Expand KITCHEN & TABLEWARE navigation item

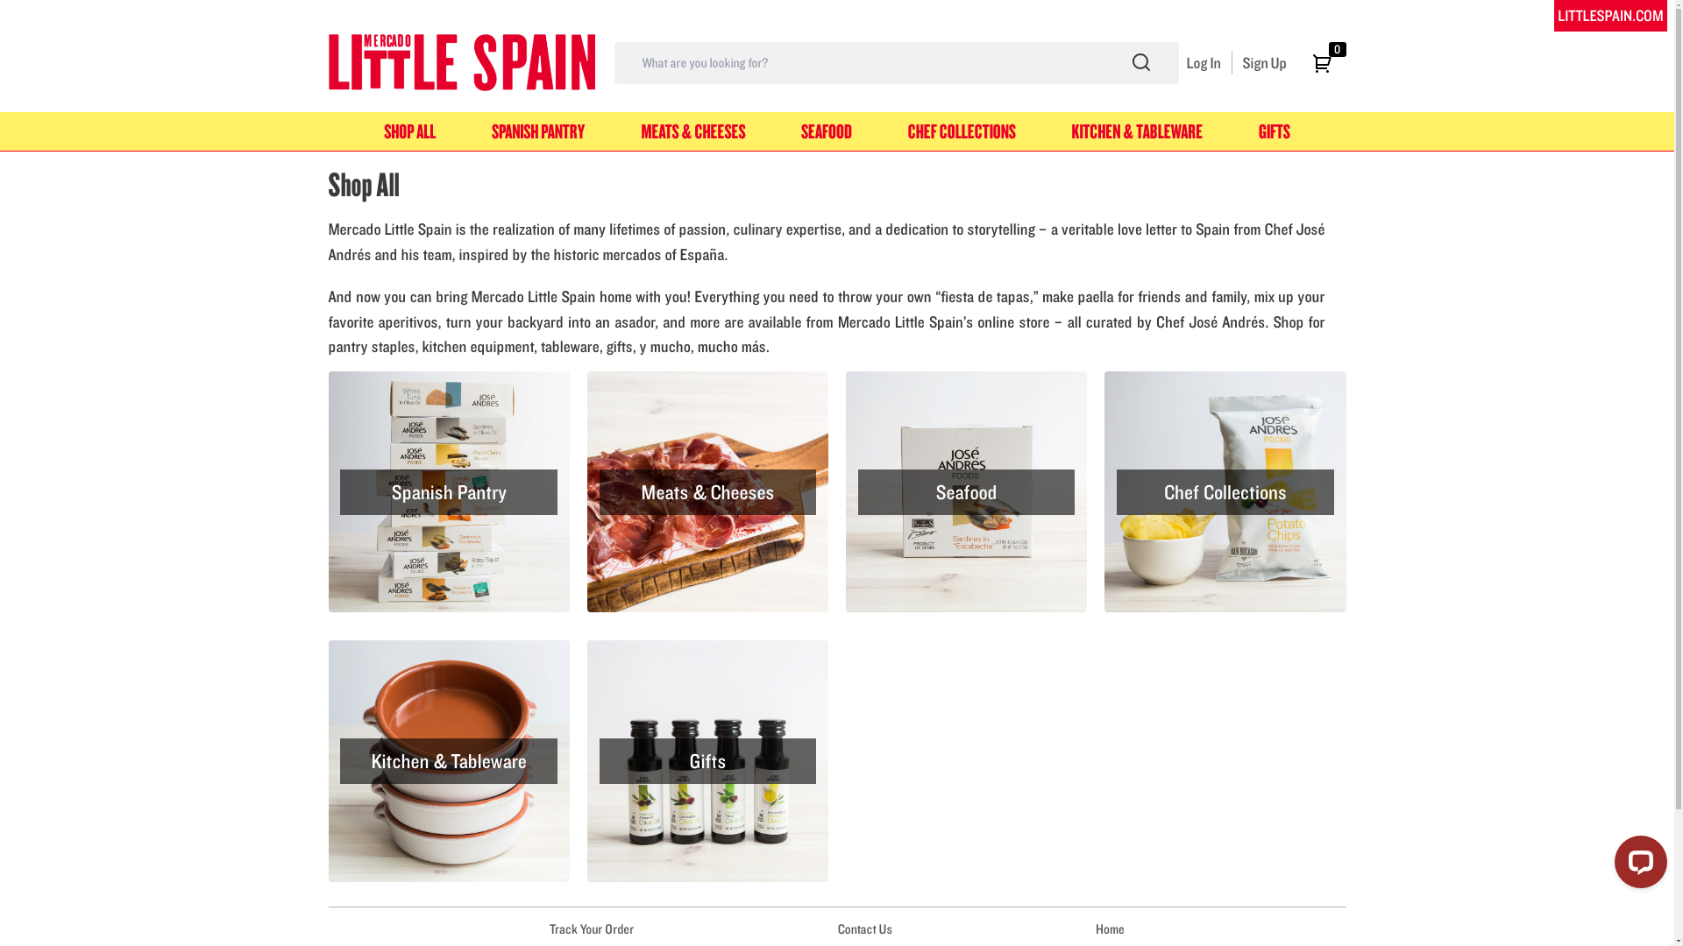1136,131
